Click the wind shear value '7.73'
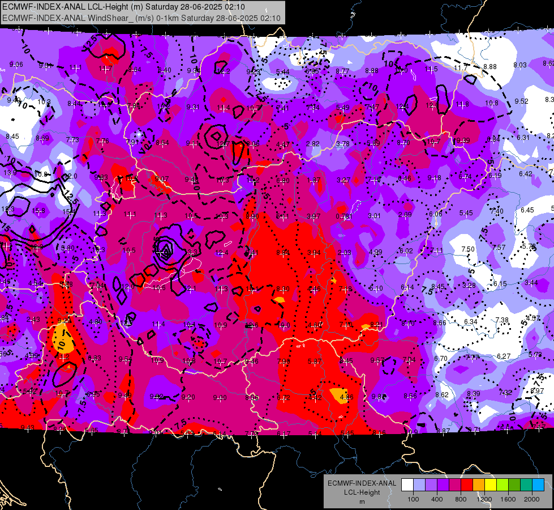The image size is (554, 510). tap(72, 140)
